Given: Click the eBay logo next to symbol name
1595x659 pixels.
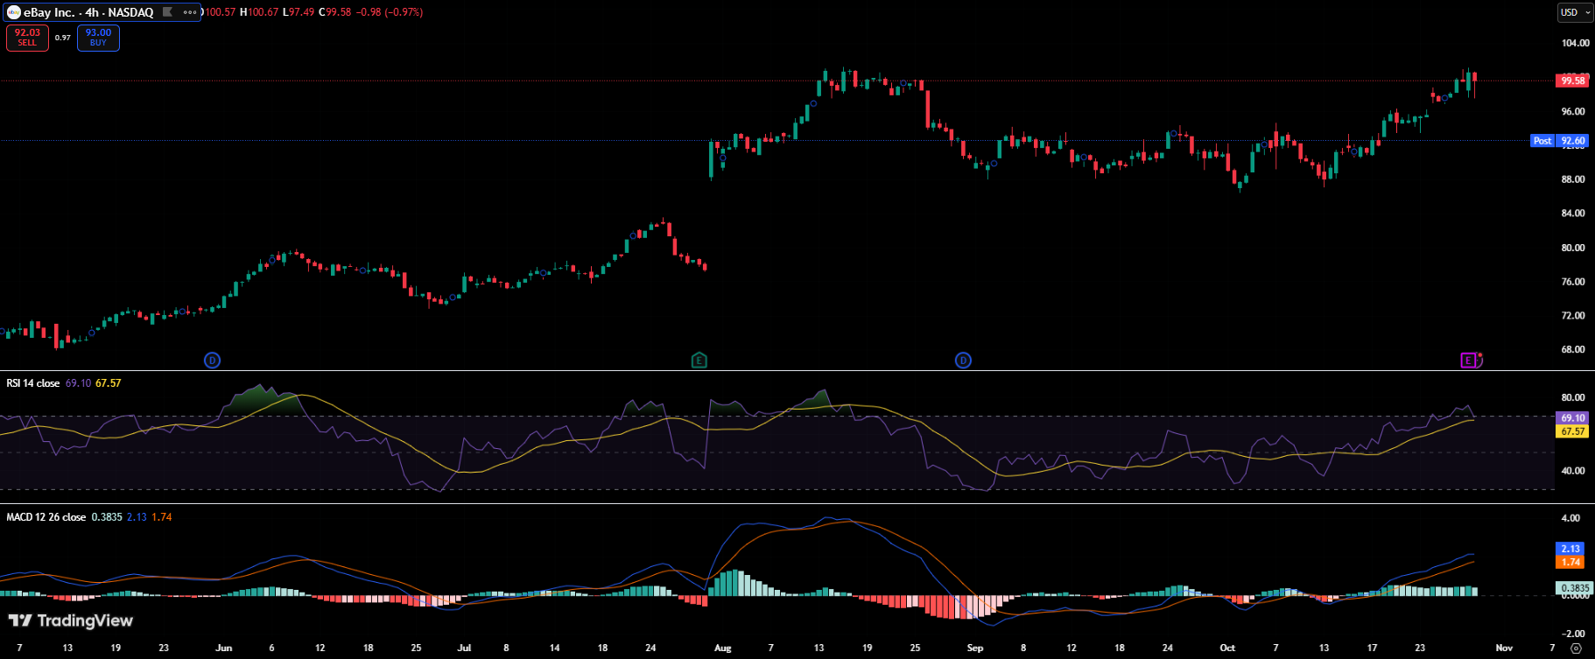Looking at the screenshot, I should (13, 12).
